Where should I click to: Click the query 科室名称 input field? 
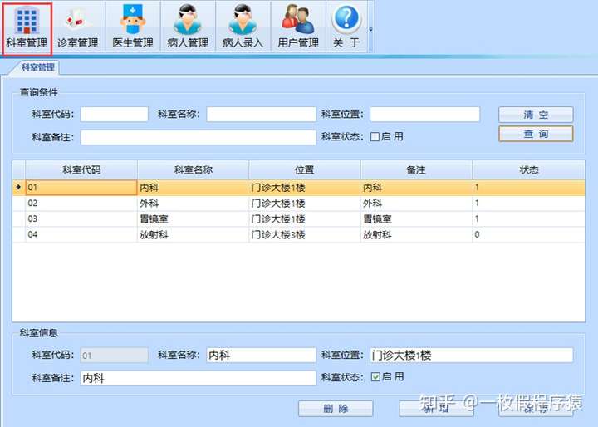pyautogui.click(x=262, y=114)
